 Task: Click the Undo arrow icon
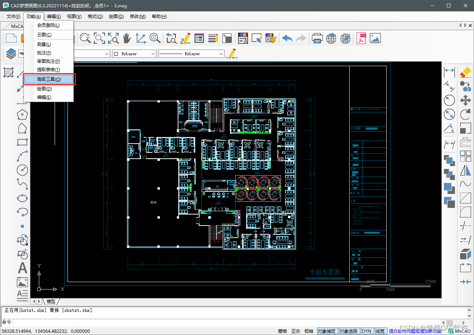pos(287,38)
